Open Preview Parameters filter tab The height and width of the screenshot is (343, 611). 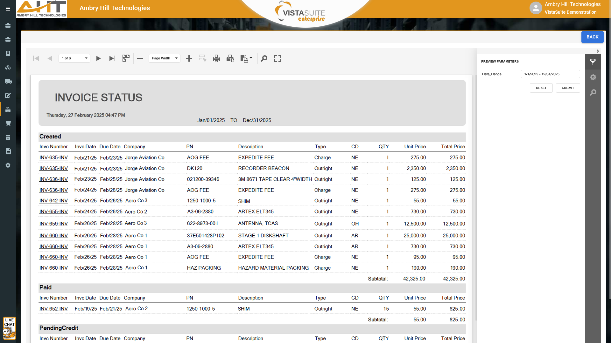(x=593, y=62)
